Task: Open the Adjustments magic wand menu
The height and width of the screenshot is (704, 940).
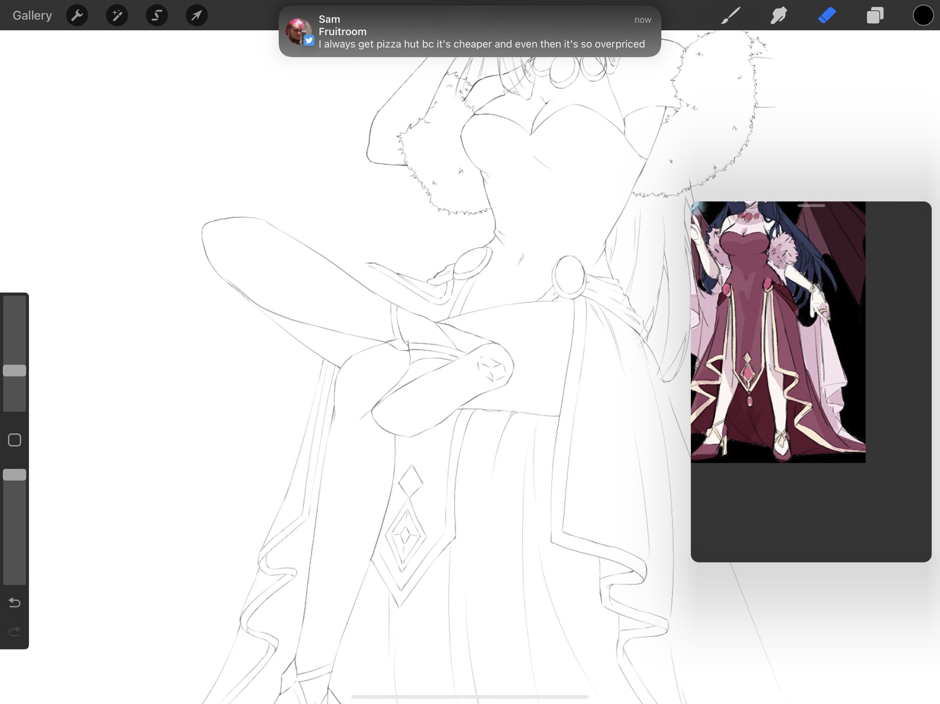Action: point(117,16)
